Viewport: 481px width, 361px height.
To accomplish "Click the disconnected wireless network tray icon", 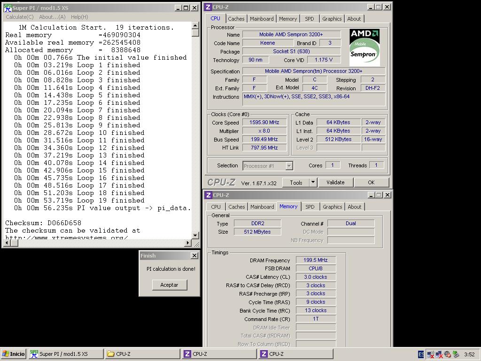I will (x=431, y=354).
